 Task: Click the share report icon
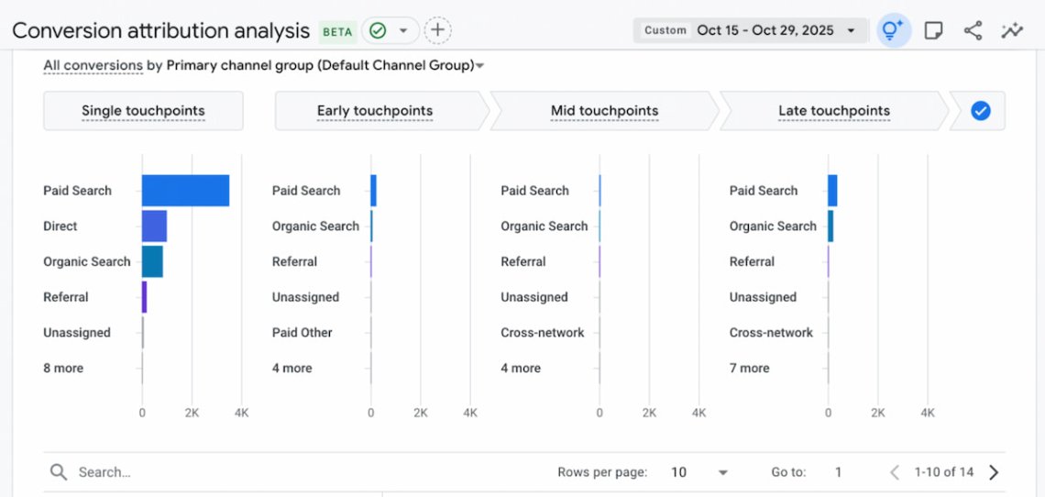(x=973, y=30)
